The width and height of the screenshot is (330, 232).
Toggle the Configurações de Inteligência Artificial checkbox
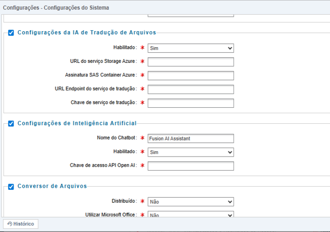pyautogui.click(x=11, y=123)
